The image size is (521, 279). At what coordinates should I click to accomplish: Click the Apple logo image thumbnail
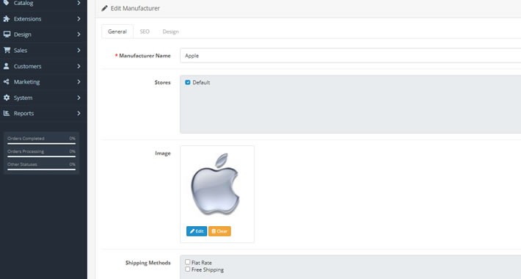click(215, 184)
